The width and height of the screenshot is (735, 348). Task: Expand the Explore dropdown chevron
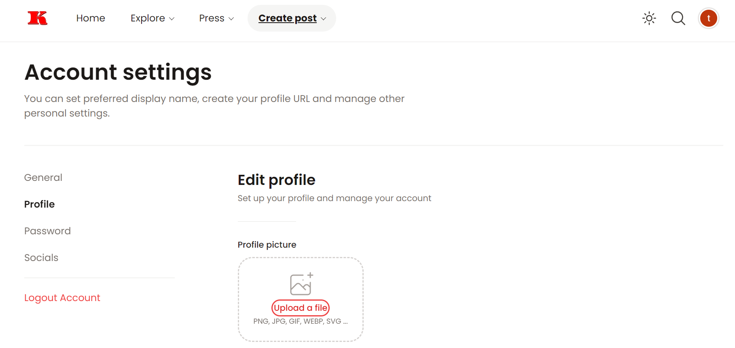point(172,19)
